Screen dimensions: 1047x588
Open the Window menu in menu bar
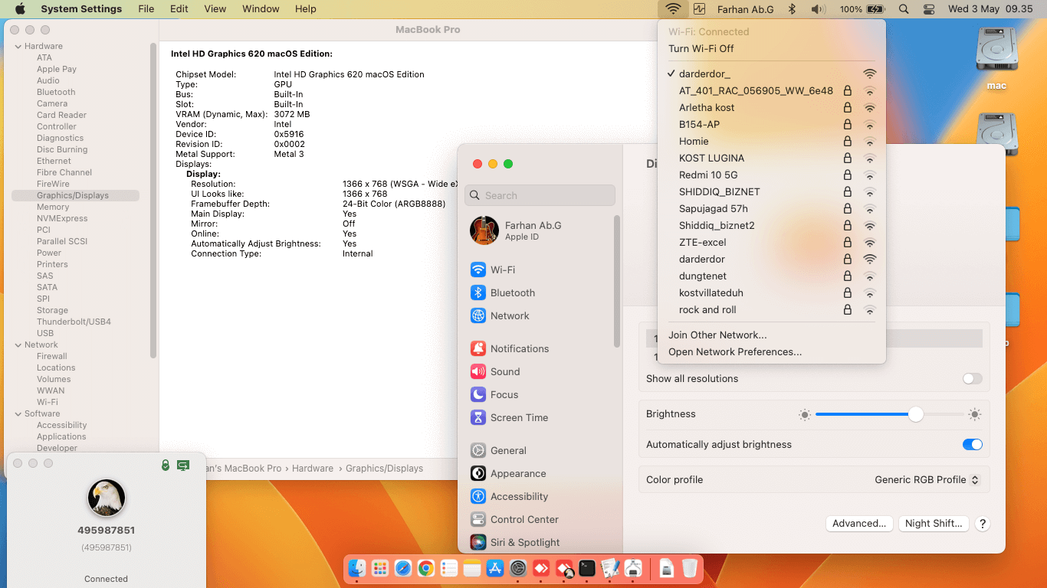tap(261, 9)
